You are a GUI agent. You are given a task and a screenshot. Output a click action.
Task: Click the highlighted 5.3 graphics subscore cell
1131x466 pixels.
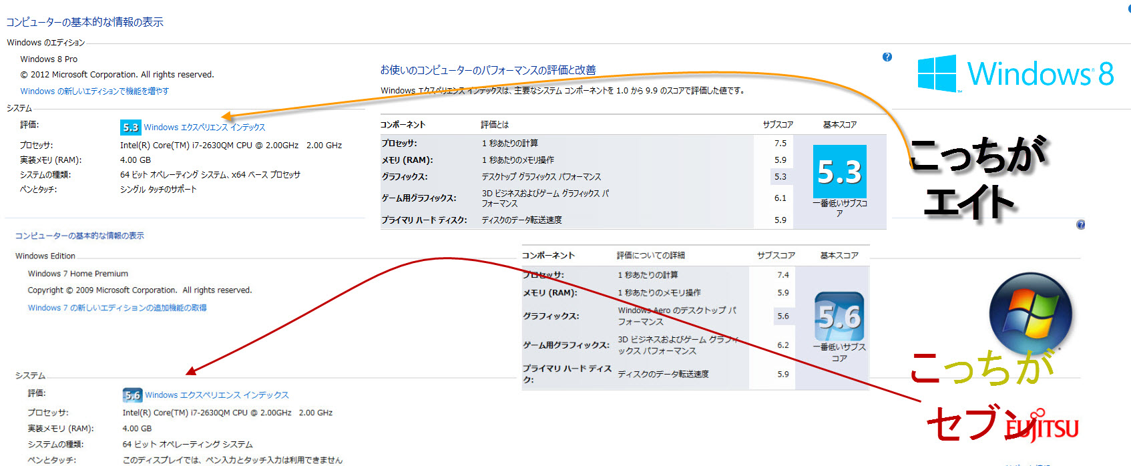780,177
